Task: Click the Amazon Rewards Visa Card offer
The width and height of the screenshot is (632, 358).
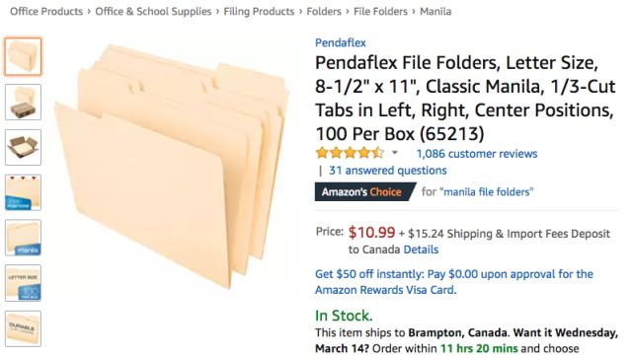Action: pos(454,282)
